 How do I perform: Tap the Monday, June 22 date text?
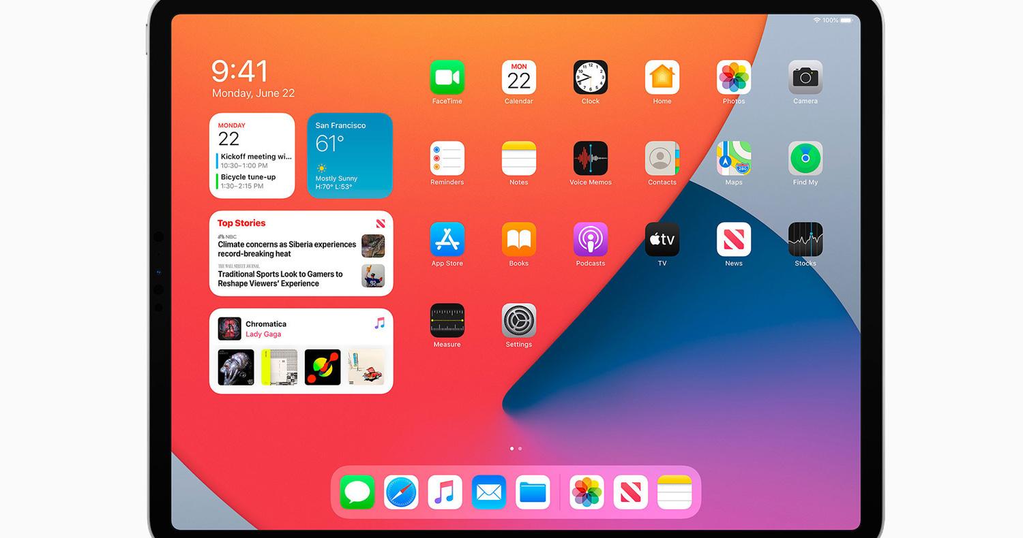coord(253,93)
